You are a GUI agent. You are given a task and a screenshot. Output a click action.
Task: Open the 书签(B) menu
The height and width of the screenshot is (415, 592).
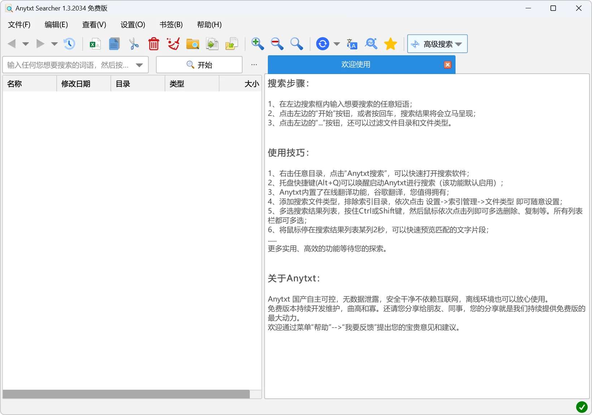[171, 25]
